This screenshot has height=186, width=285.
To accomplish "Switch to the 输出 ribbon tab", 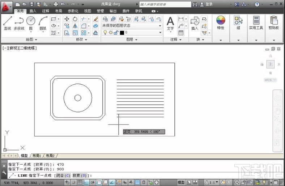I will coord(113,11).
